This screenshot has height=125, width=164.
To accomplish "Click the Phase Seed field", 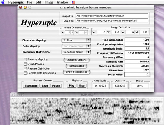I will [x=137, y=70].
